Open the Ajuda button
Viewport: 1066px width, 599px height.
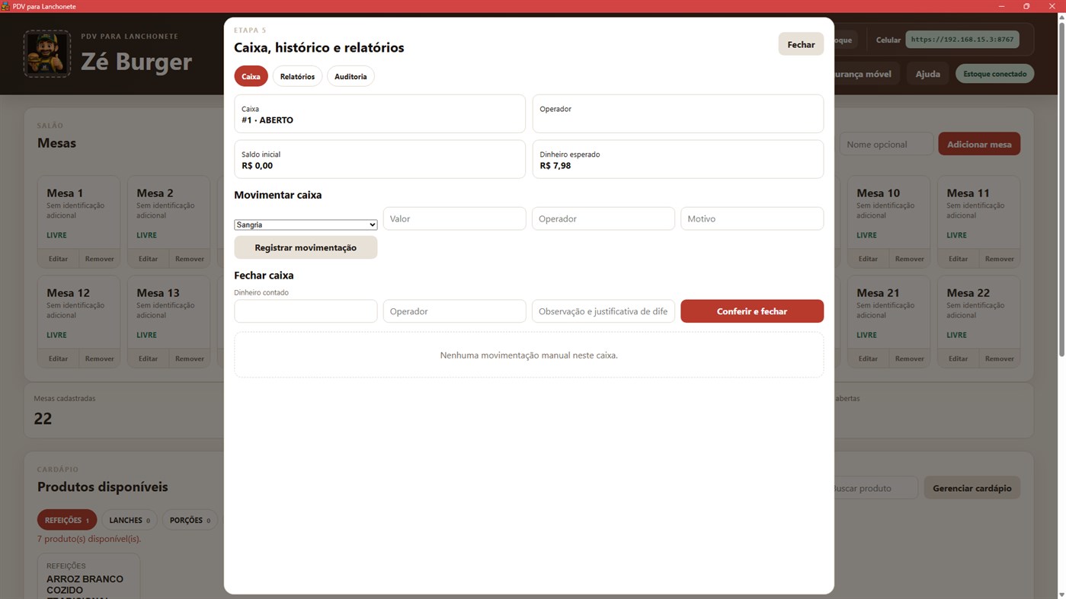927,74
